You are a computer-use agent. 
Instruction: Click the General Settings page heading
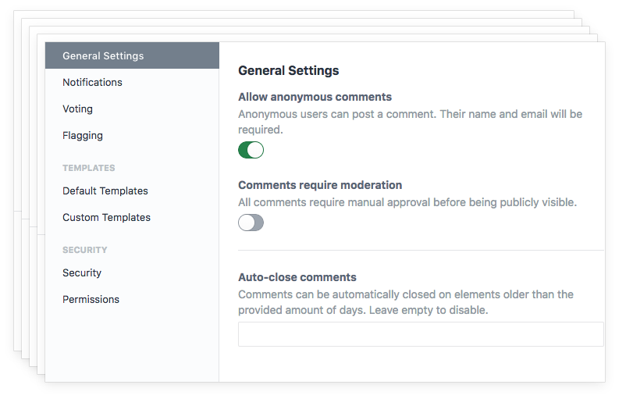coord(288,70)
